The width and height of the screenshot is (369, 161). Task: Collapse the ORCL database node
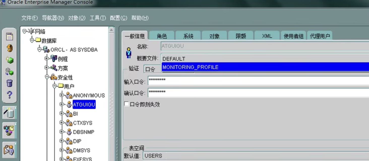(x=40, y=49)
